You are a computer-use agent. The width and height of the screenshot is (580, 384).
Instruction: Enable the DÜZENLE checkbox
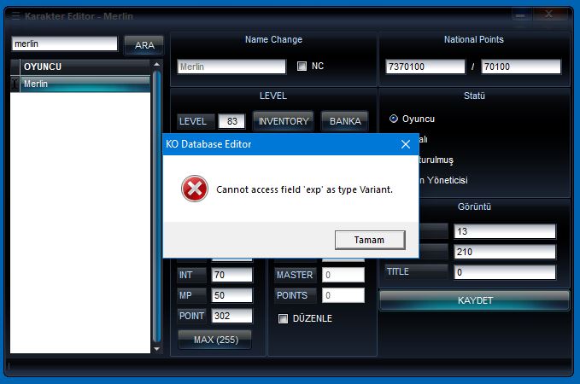283,318
